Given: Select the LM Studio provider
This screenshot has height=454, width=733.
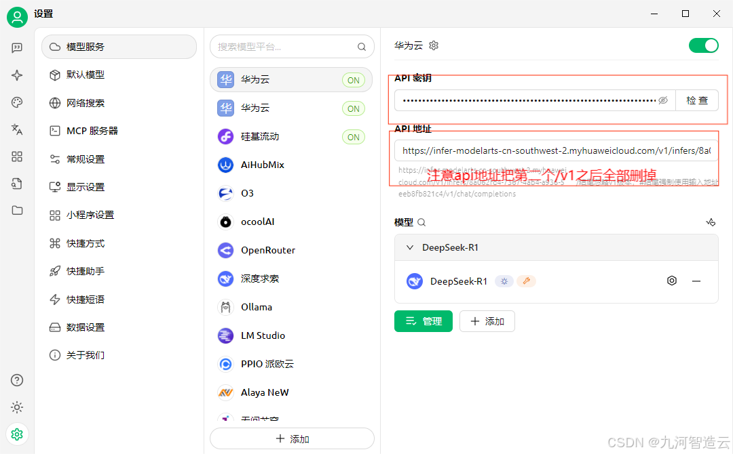Looking at the screenshot, I should (290, 335).
